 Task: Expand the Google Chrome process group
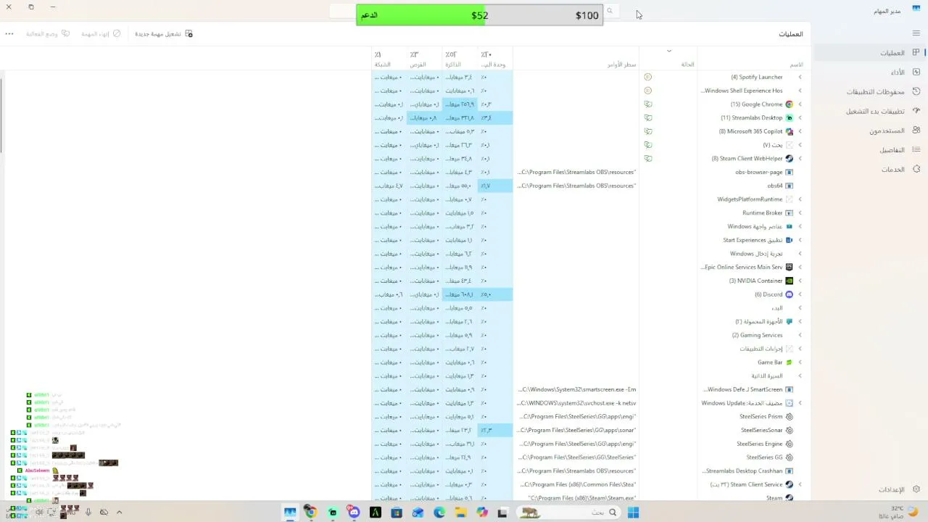pos(800,104)
